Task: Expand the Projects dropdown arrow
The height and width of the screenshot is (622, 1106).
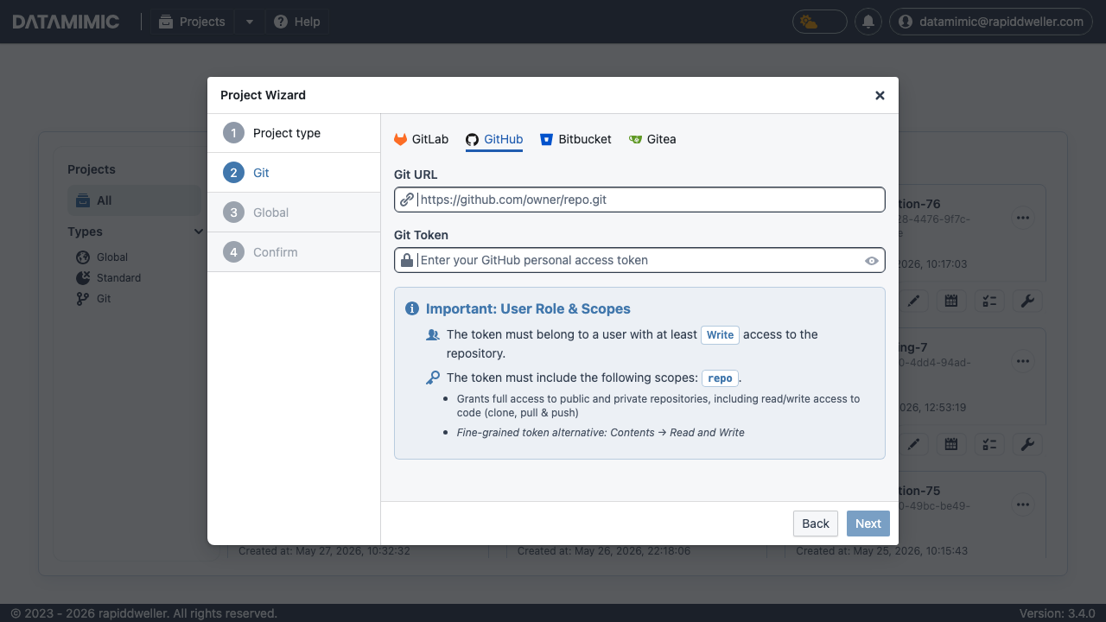Action: coord(250,22)
